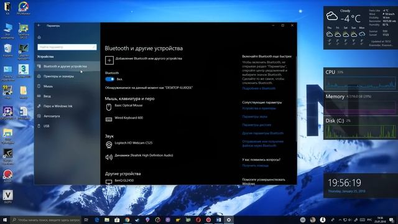Select Динамики Realtek High Definition Audio
The height and width of the screenshot is (224, 398).
(x=144, y=156)
